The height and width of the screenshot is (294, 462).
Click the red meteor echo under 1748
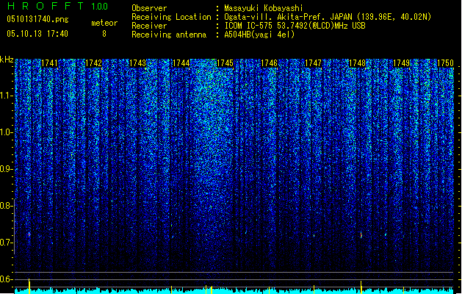(x=361, y=235)
